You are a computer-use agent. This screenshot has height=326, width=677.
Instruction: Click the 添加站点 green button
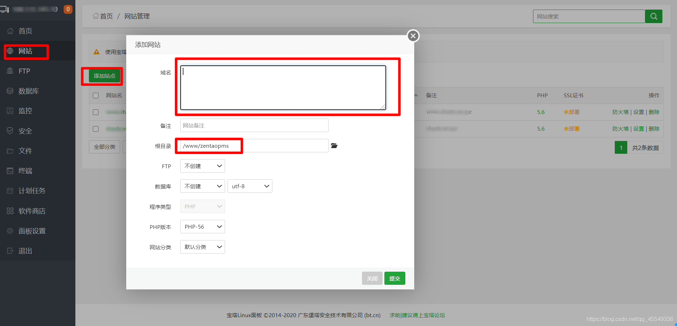click(x=105, y=76)
